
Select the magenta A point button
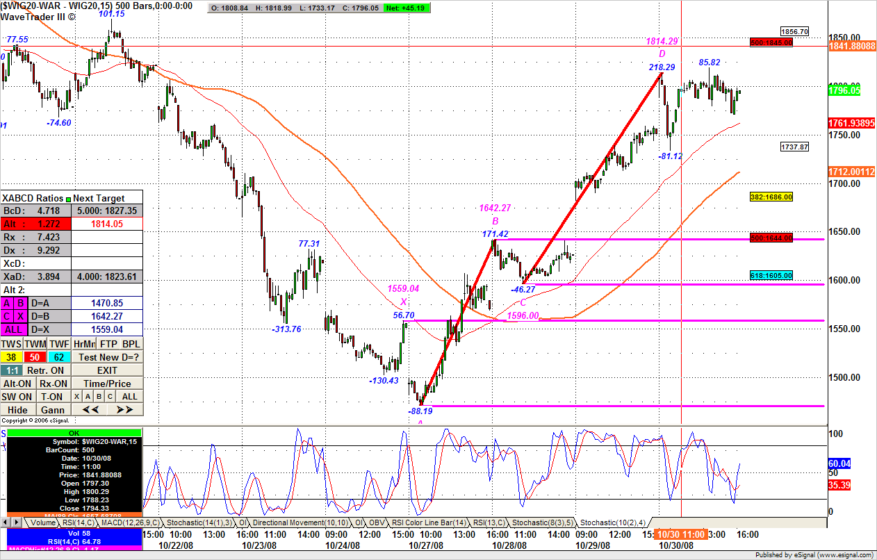pyautogui.click(x=6, y=303)
